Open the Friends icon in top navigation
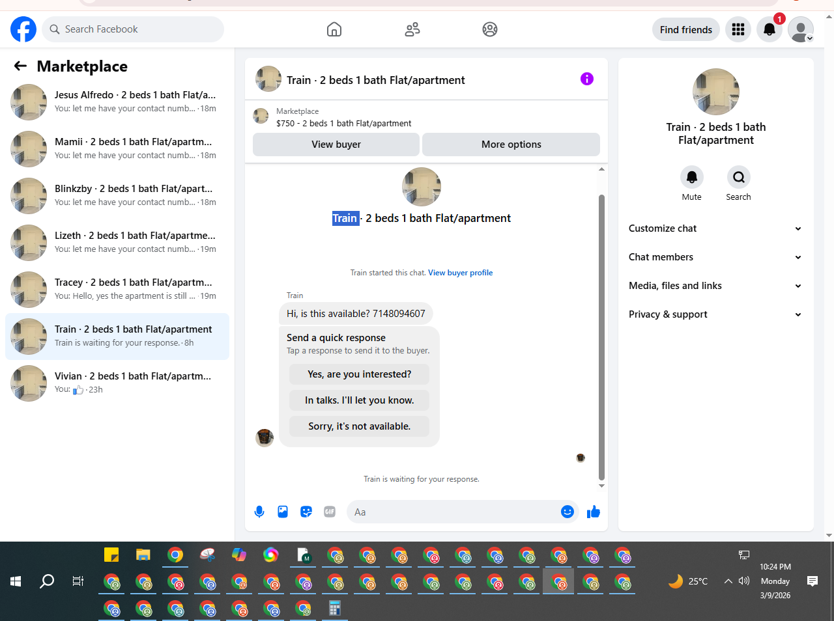834x621 pixels. coord(412,29)
